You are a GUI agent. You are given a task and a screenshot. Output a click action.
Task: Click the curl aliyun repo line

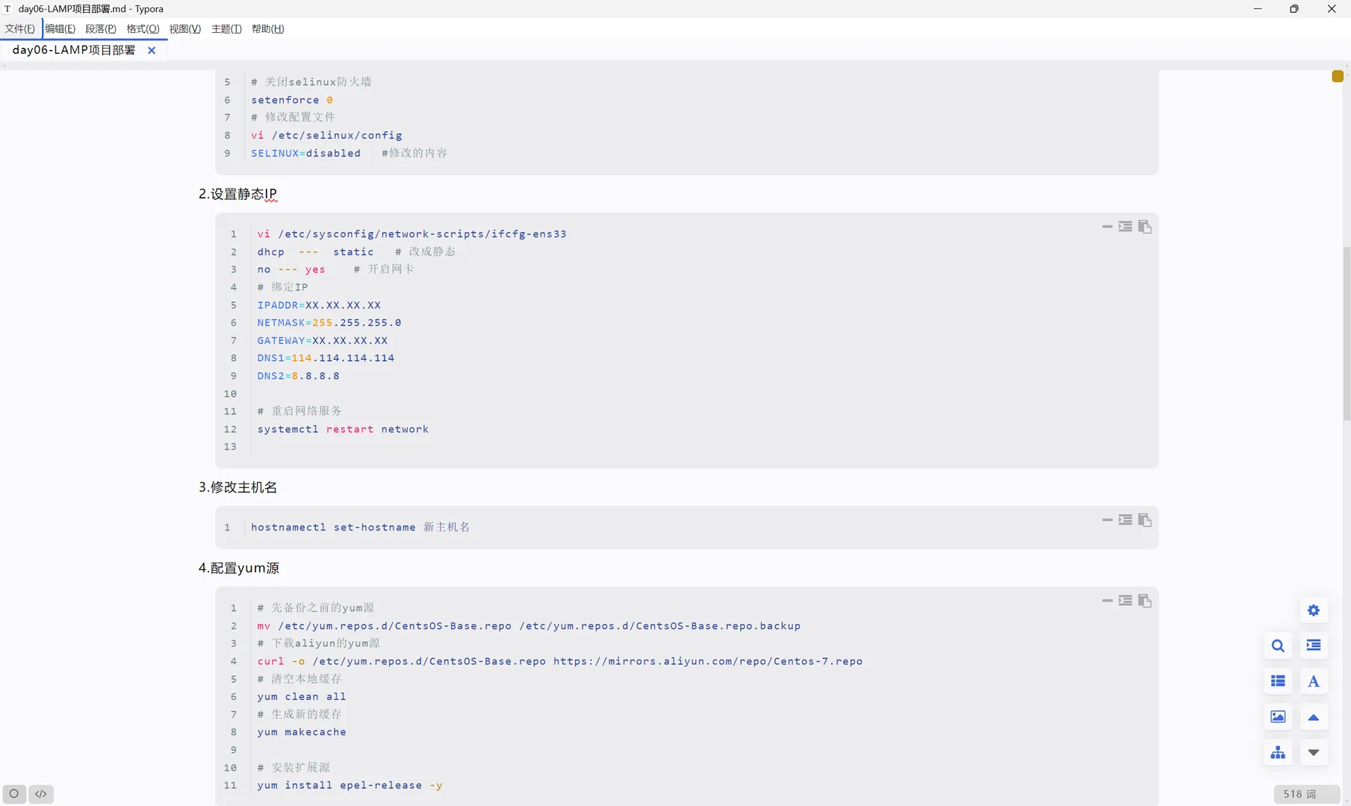[560, 661]
